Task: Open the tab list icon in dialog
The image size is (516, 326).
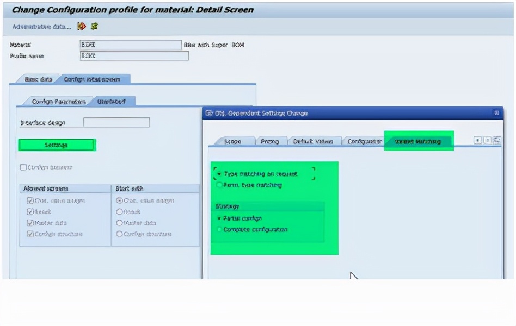Action: (497, 140)
